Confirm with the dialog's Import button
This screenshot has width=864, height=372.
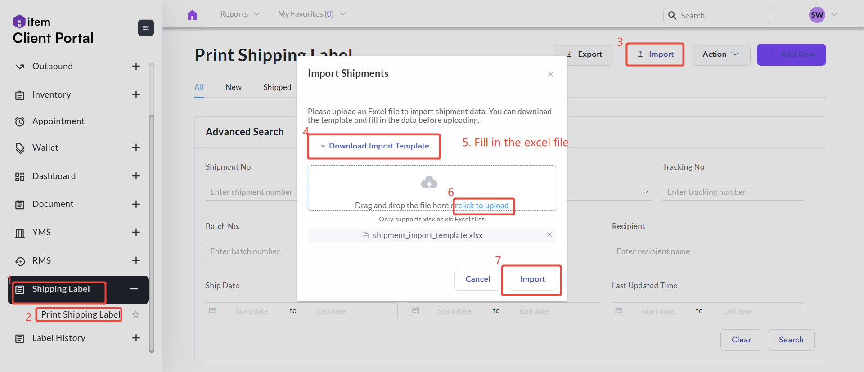[532, 279]
